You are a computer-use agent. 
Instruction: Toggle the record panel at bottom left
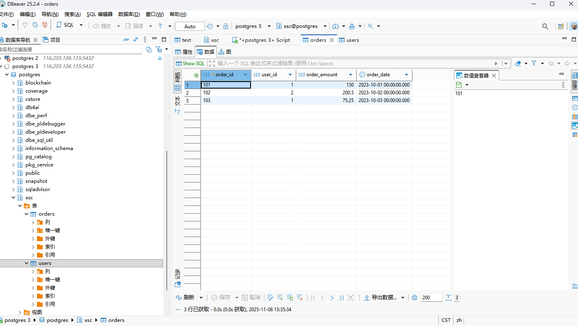(x=177, y=277)
